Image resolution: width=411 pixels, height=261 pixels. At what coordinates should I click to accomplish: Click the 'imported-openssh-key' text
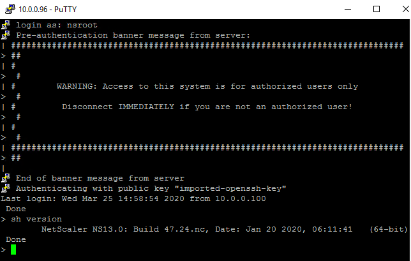coord(234,188)
